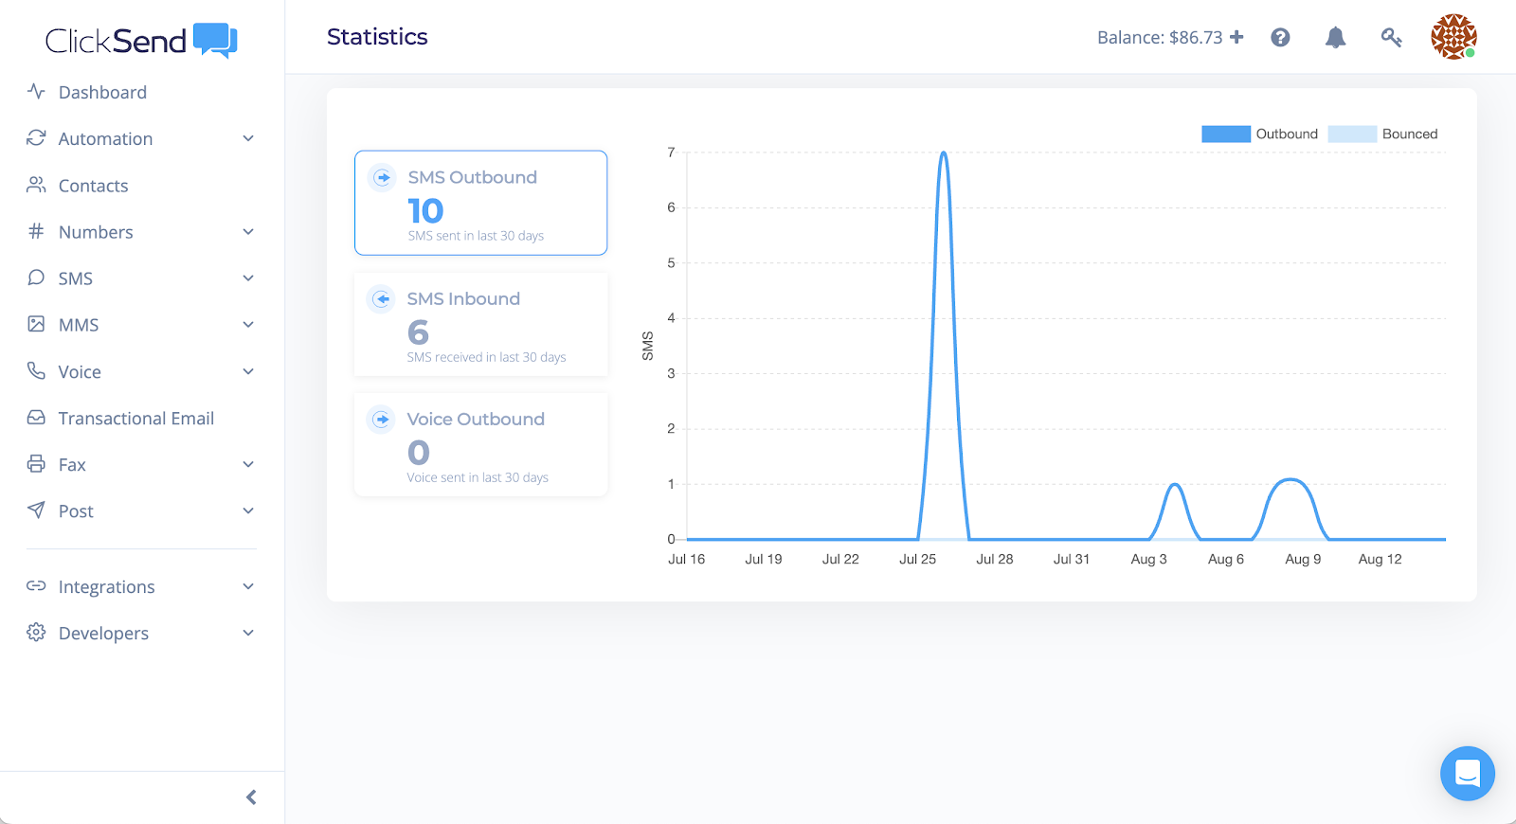Add funds using the balance plus icon
The width and height of the screenshot is (1516, 824).
(1236, 37)
